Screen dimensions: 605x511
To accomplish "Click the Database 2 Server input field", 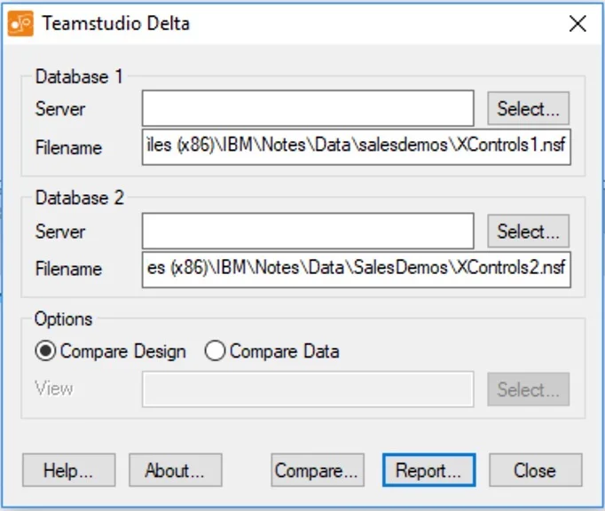I will tap(308, 231).
